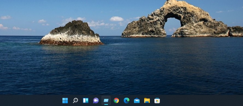
Task: Launch the Teams Chat icon
Action: tap(96, 101)
